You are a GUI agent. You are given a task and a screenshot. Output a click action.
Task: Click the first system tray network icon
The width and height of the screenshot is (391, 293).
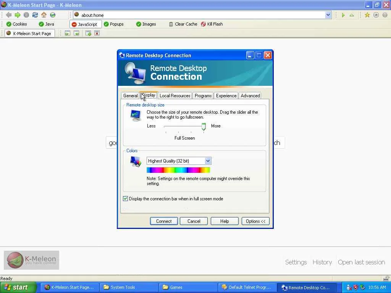tap(349, 288)
